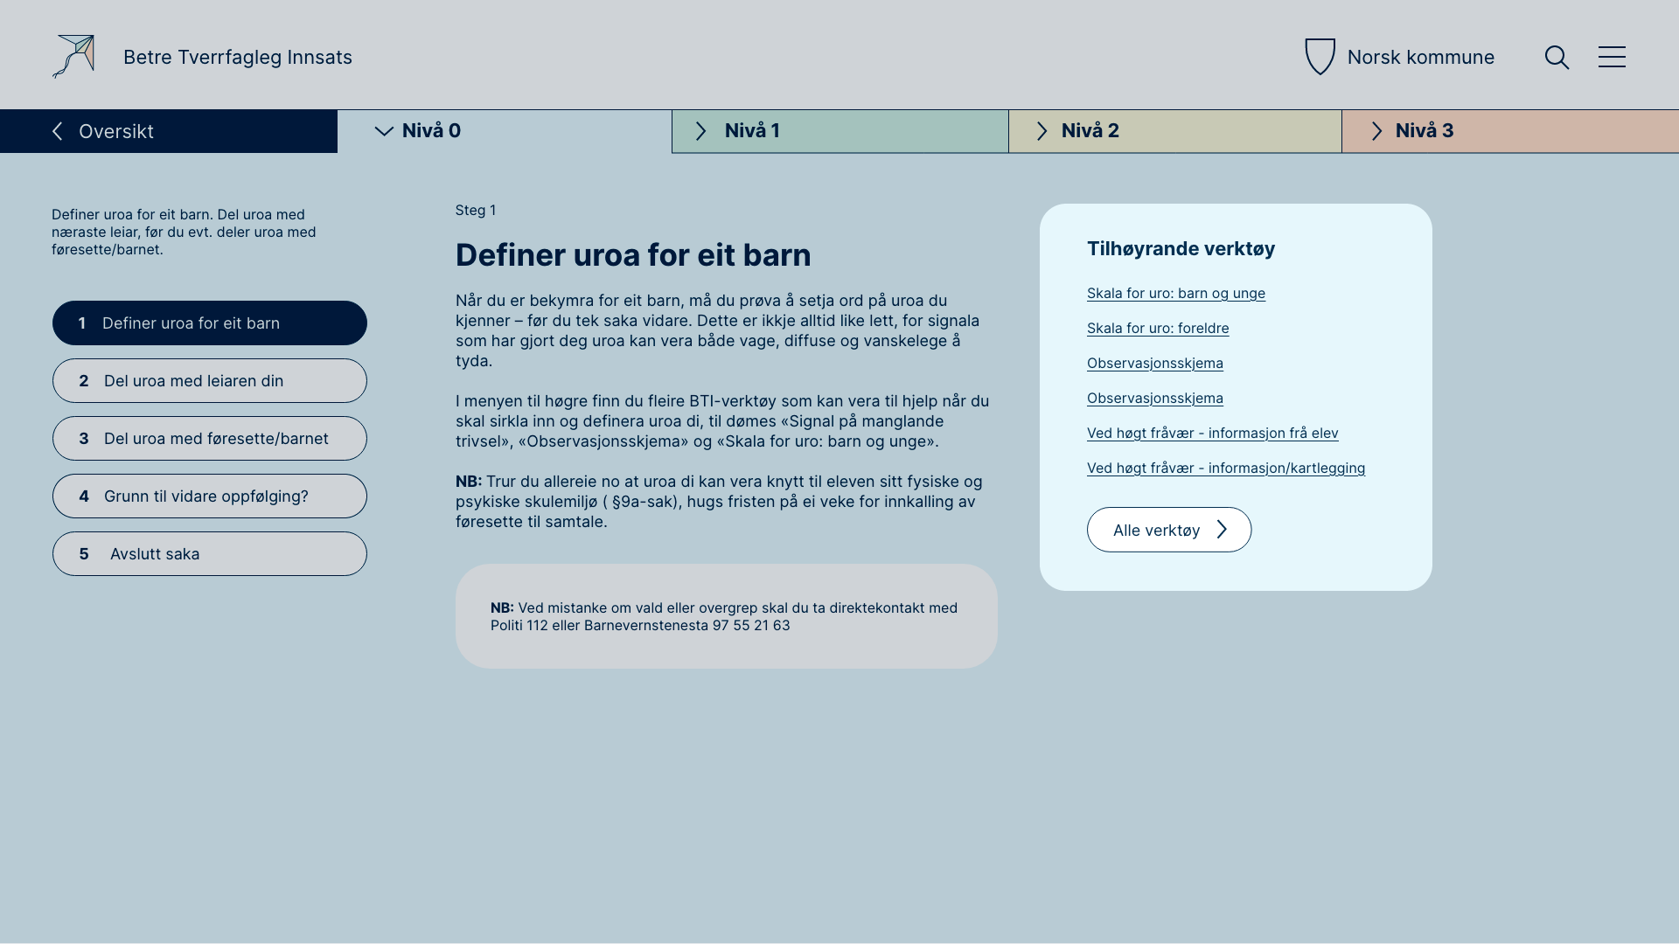Viewport: 1679px width, 944px height.
Task: Expand the Nivå 1 chevron
Action: tap(701, 131)
